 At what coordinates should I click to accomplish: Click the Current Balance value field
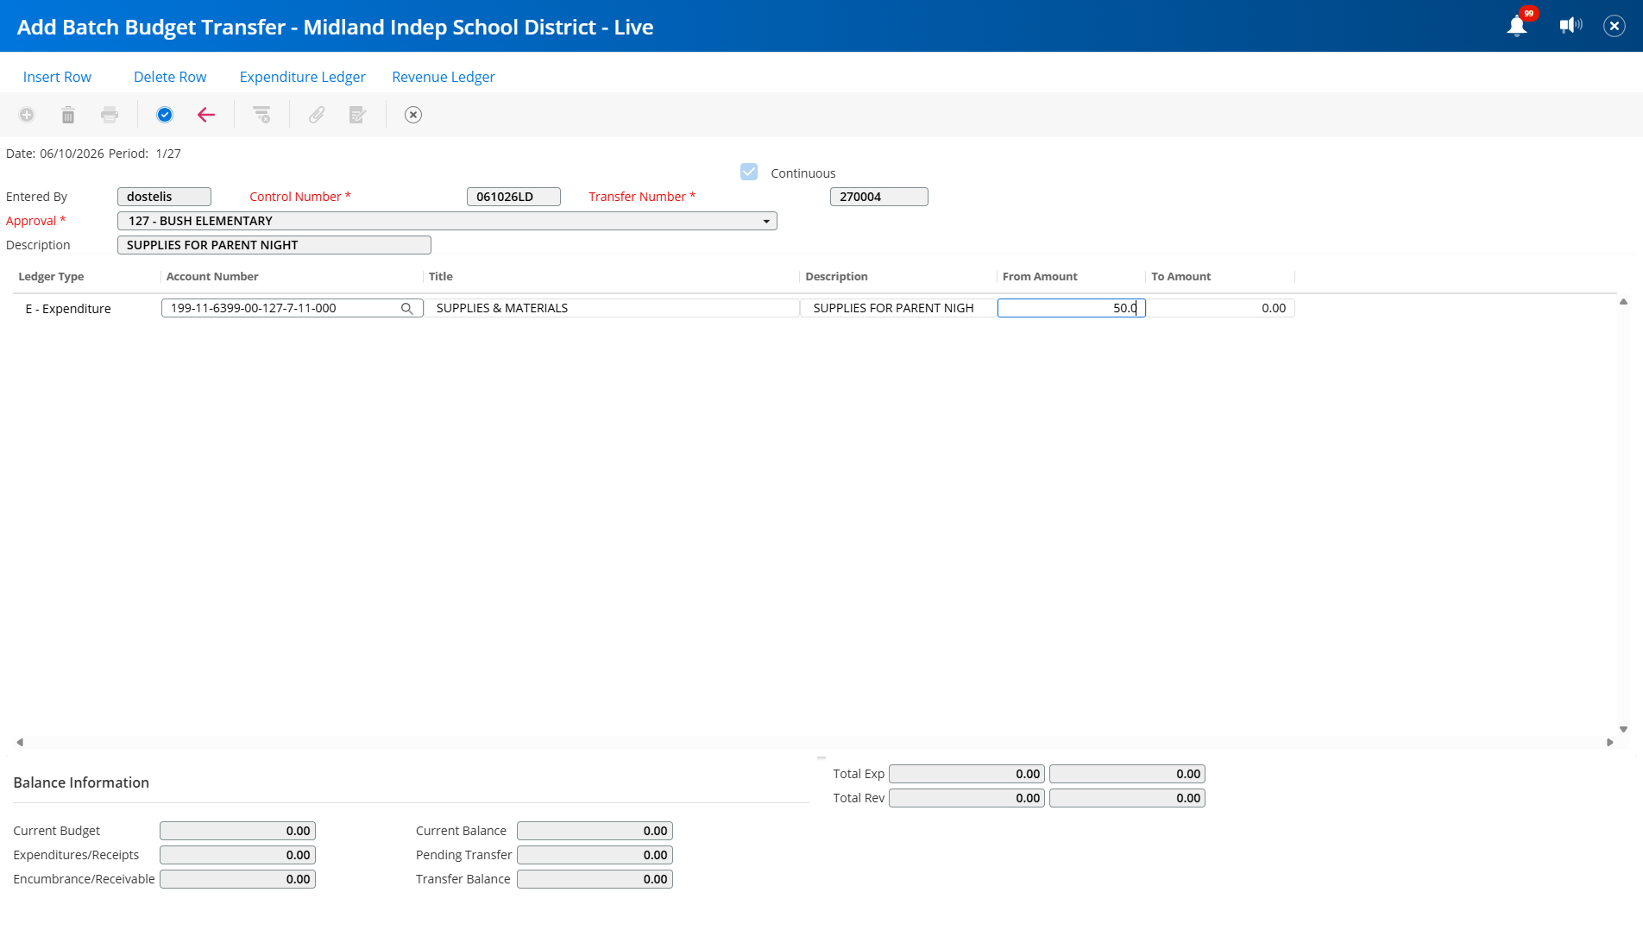pos(595,831)
